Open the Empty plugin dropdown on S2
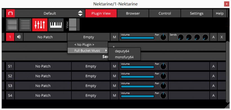231x110 pixels. (x=91, y=76)
